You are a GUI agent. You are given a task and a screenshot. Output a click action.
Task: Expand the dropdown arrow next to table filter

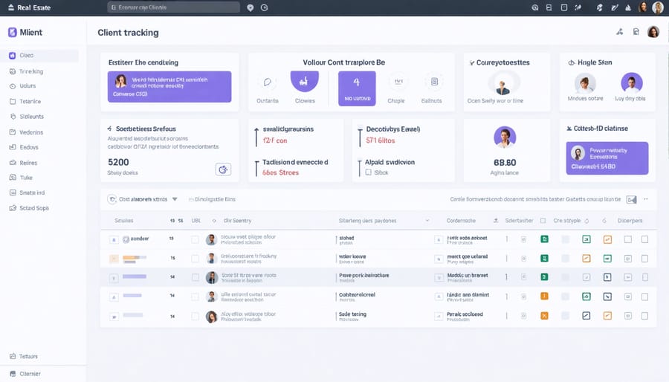point(175,199)
